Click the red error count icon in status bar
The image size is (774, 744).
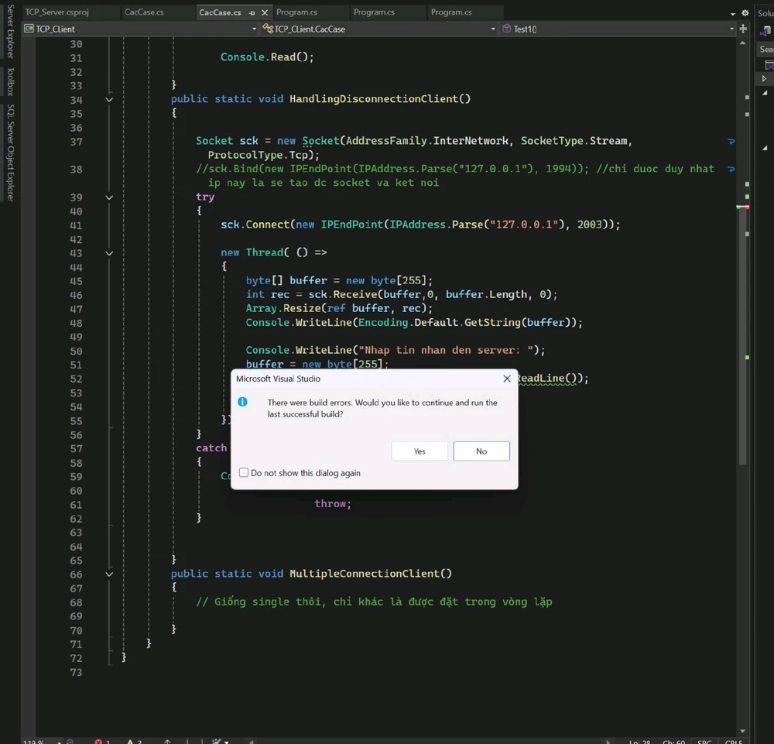click(99, 741)
